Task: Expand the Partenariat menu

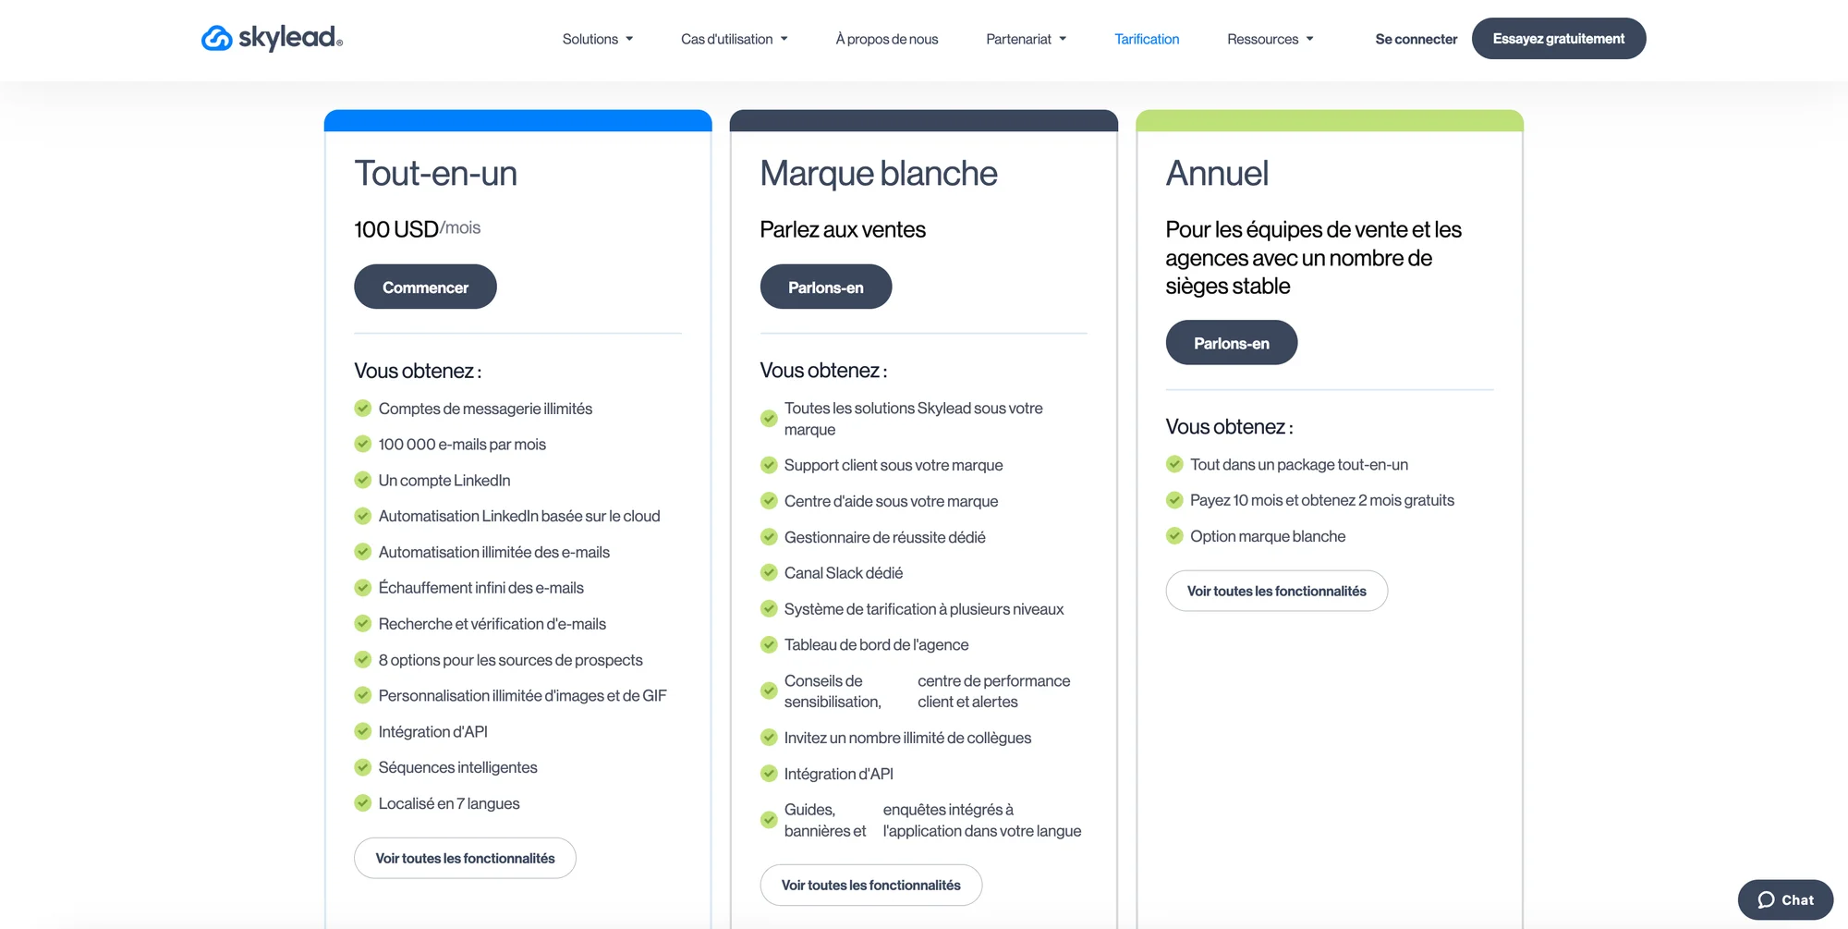Action: (x=1027, y=39)
